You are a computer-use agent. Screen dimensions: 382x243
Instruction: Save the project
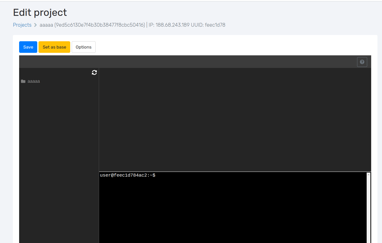(x=28, y=47)
